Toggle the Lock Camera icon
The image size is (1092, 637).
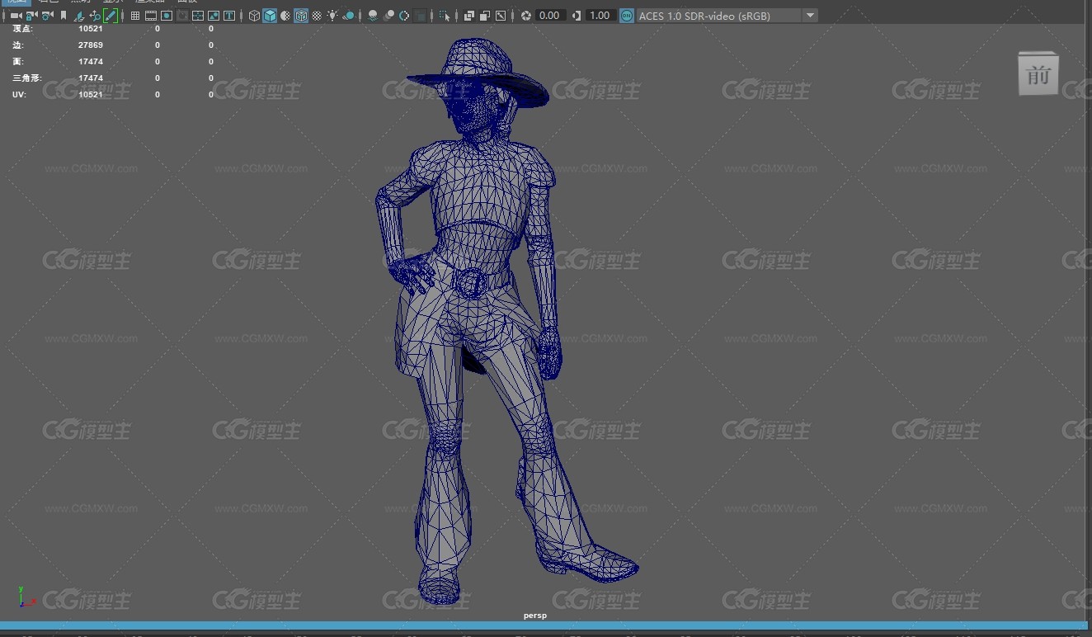pyautogui.click(x=31, y=16)
